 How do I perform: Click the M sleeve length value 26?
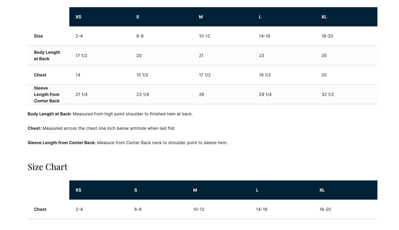202,94
